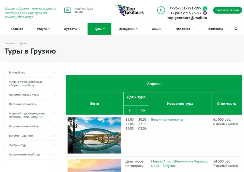The height and width of the screenshot is (172, 244).
Task: Open the YouTube channel play icon
Action: pyautogui.click(x=68, y=10)
